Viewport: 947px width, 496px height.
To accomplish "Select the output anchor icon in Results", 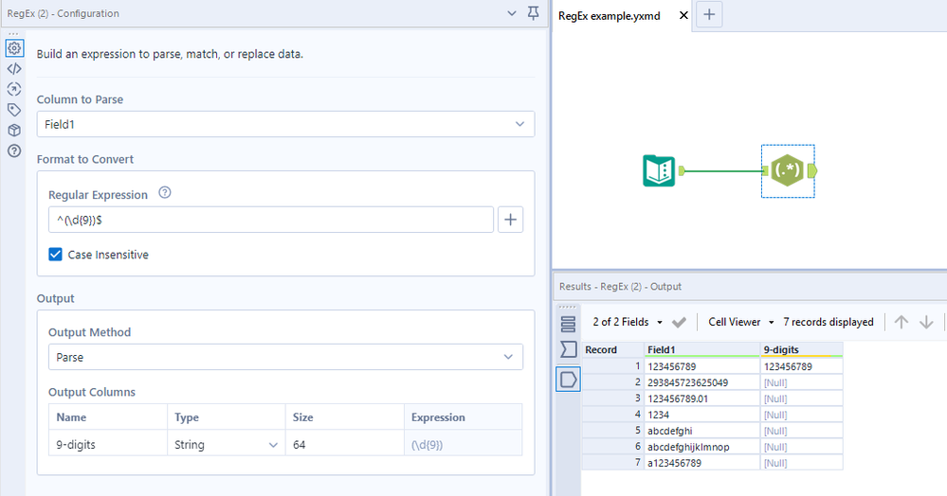I will tap(569, 380).
